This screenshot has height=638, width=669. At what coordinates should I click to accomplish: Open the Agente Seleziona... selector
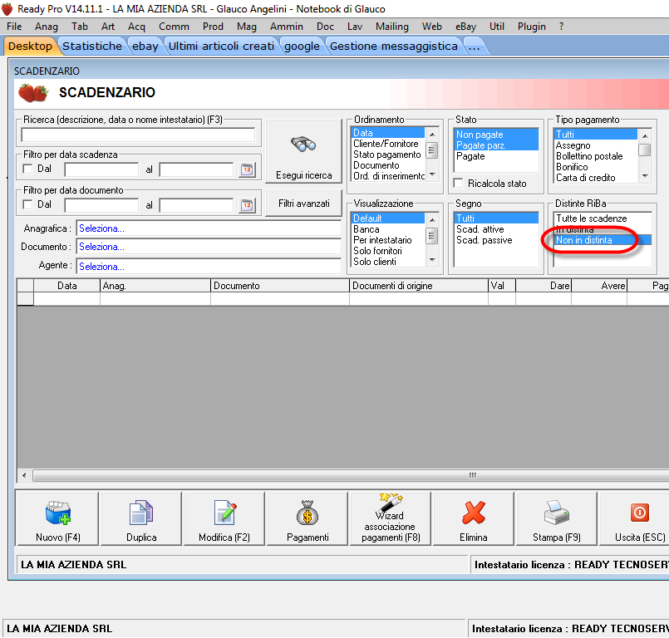[209, 267]
